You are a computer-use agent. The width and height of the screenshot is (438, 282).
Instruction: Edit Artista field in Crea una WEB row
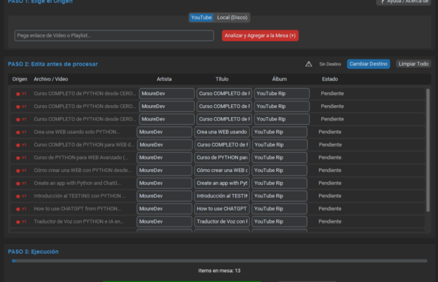(x=164, y=132)
